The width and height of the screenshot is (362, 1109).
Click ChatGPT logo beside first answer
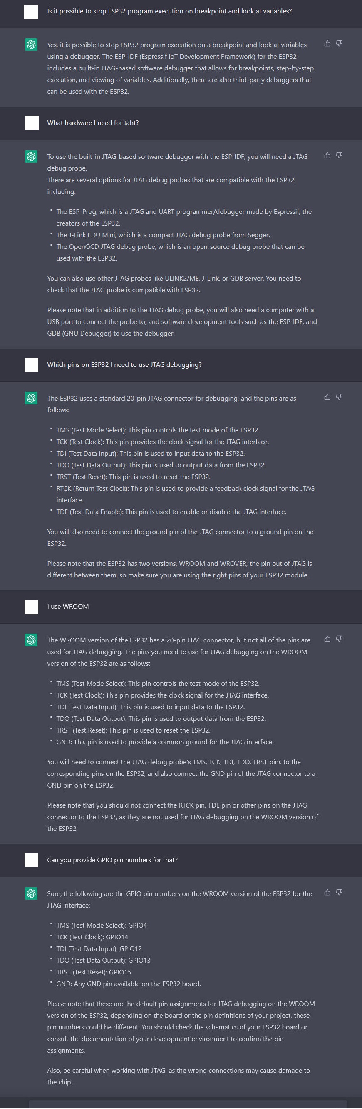click(31, 45)
